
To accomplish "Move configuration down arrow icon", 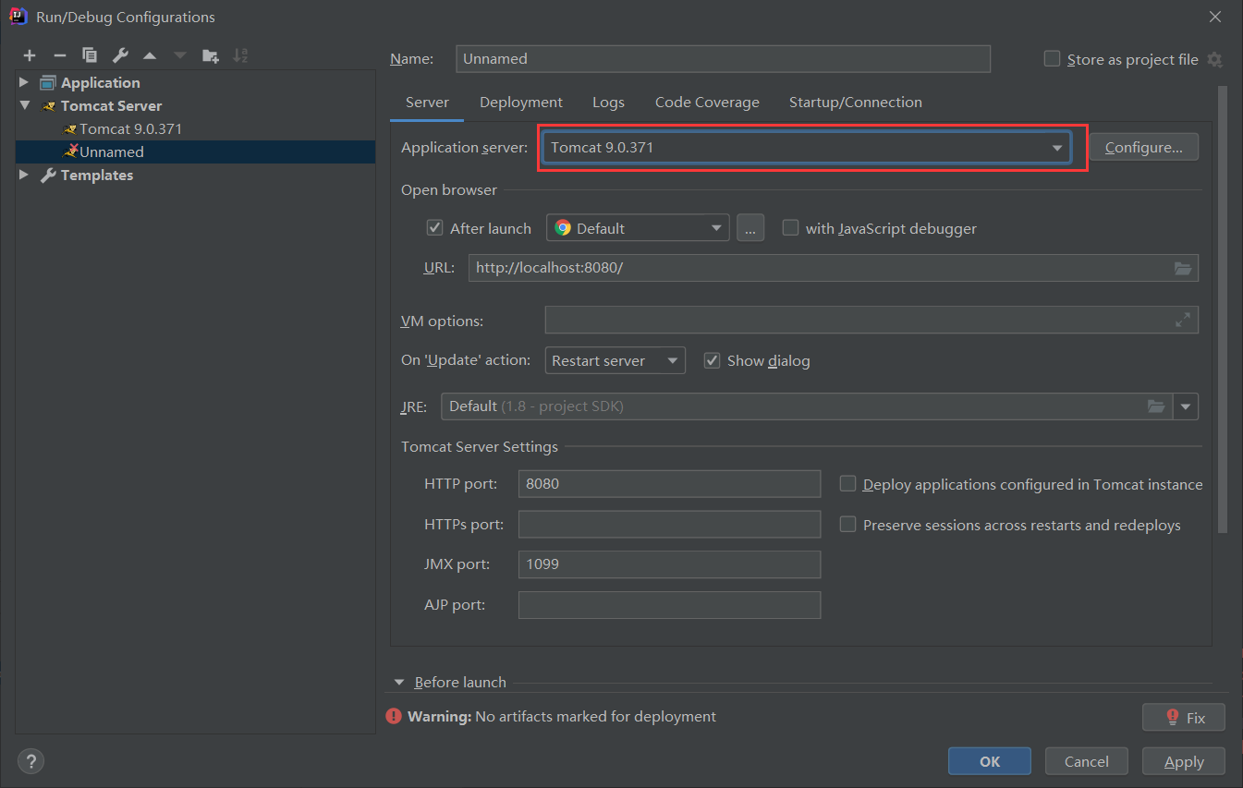I will point(180,55).
